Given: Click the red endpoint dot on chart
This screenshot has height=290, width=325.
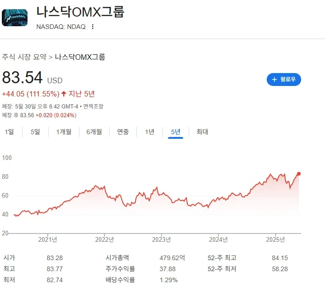Looking at the screenshot, I should pyautogui.click(x=299, y=174).
